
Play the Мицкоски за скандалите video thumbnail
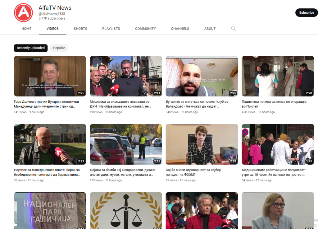(x=126, y=76)
